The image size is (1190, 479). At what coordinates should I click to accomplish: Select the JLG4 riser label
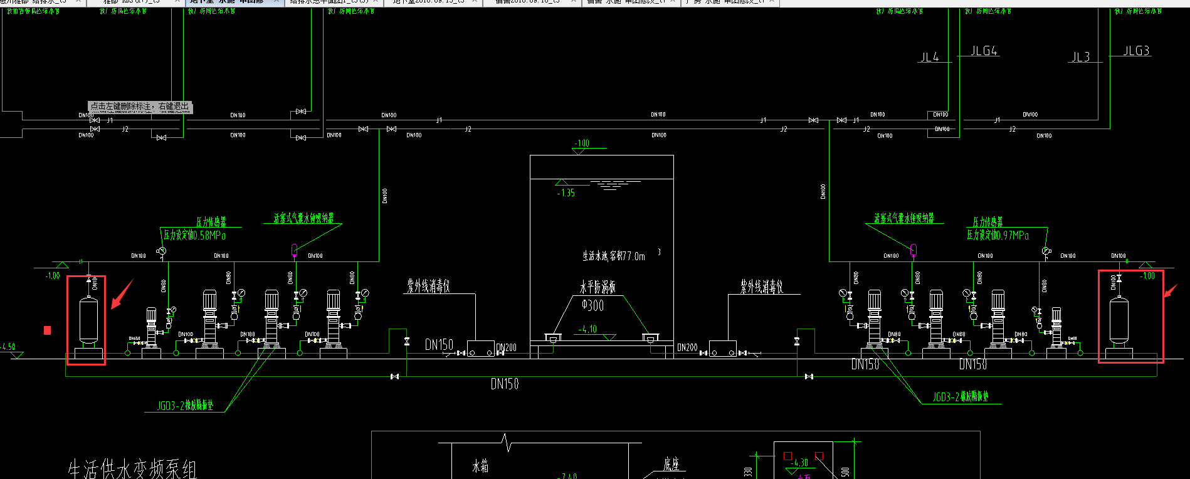coord(984,51)
